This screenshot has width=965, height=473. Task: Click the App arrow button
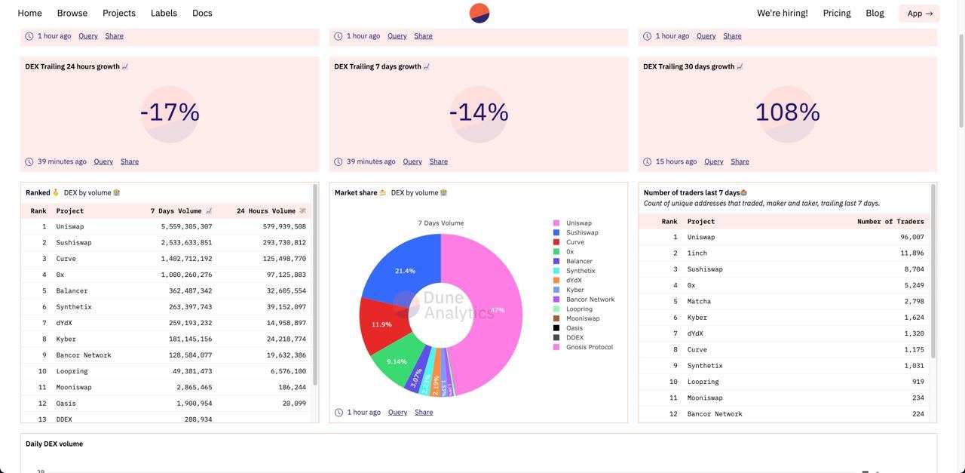920,13
